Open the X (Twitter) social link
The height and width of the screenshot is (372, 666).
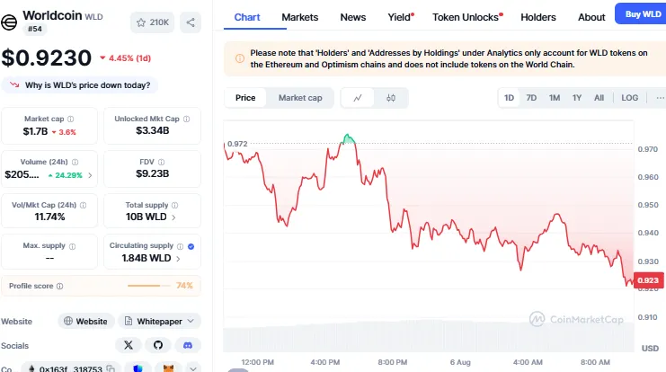129,344
